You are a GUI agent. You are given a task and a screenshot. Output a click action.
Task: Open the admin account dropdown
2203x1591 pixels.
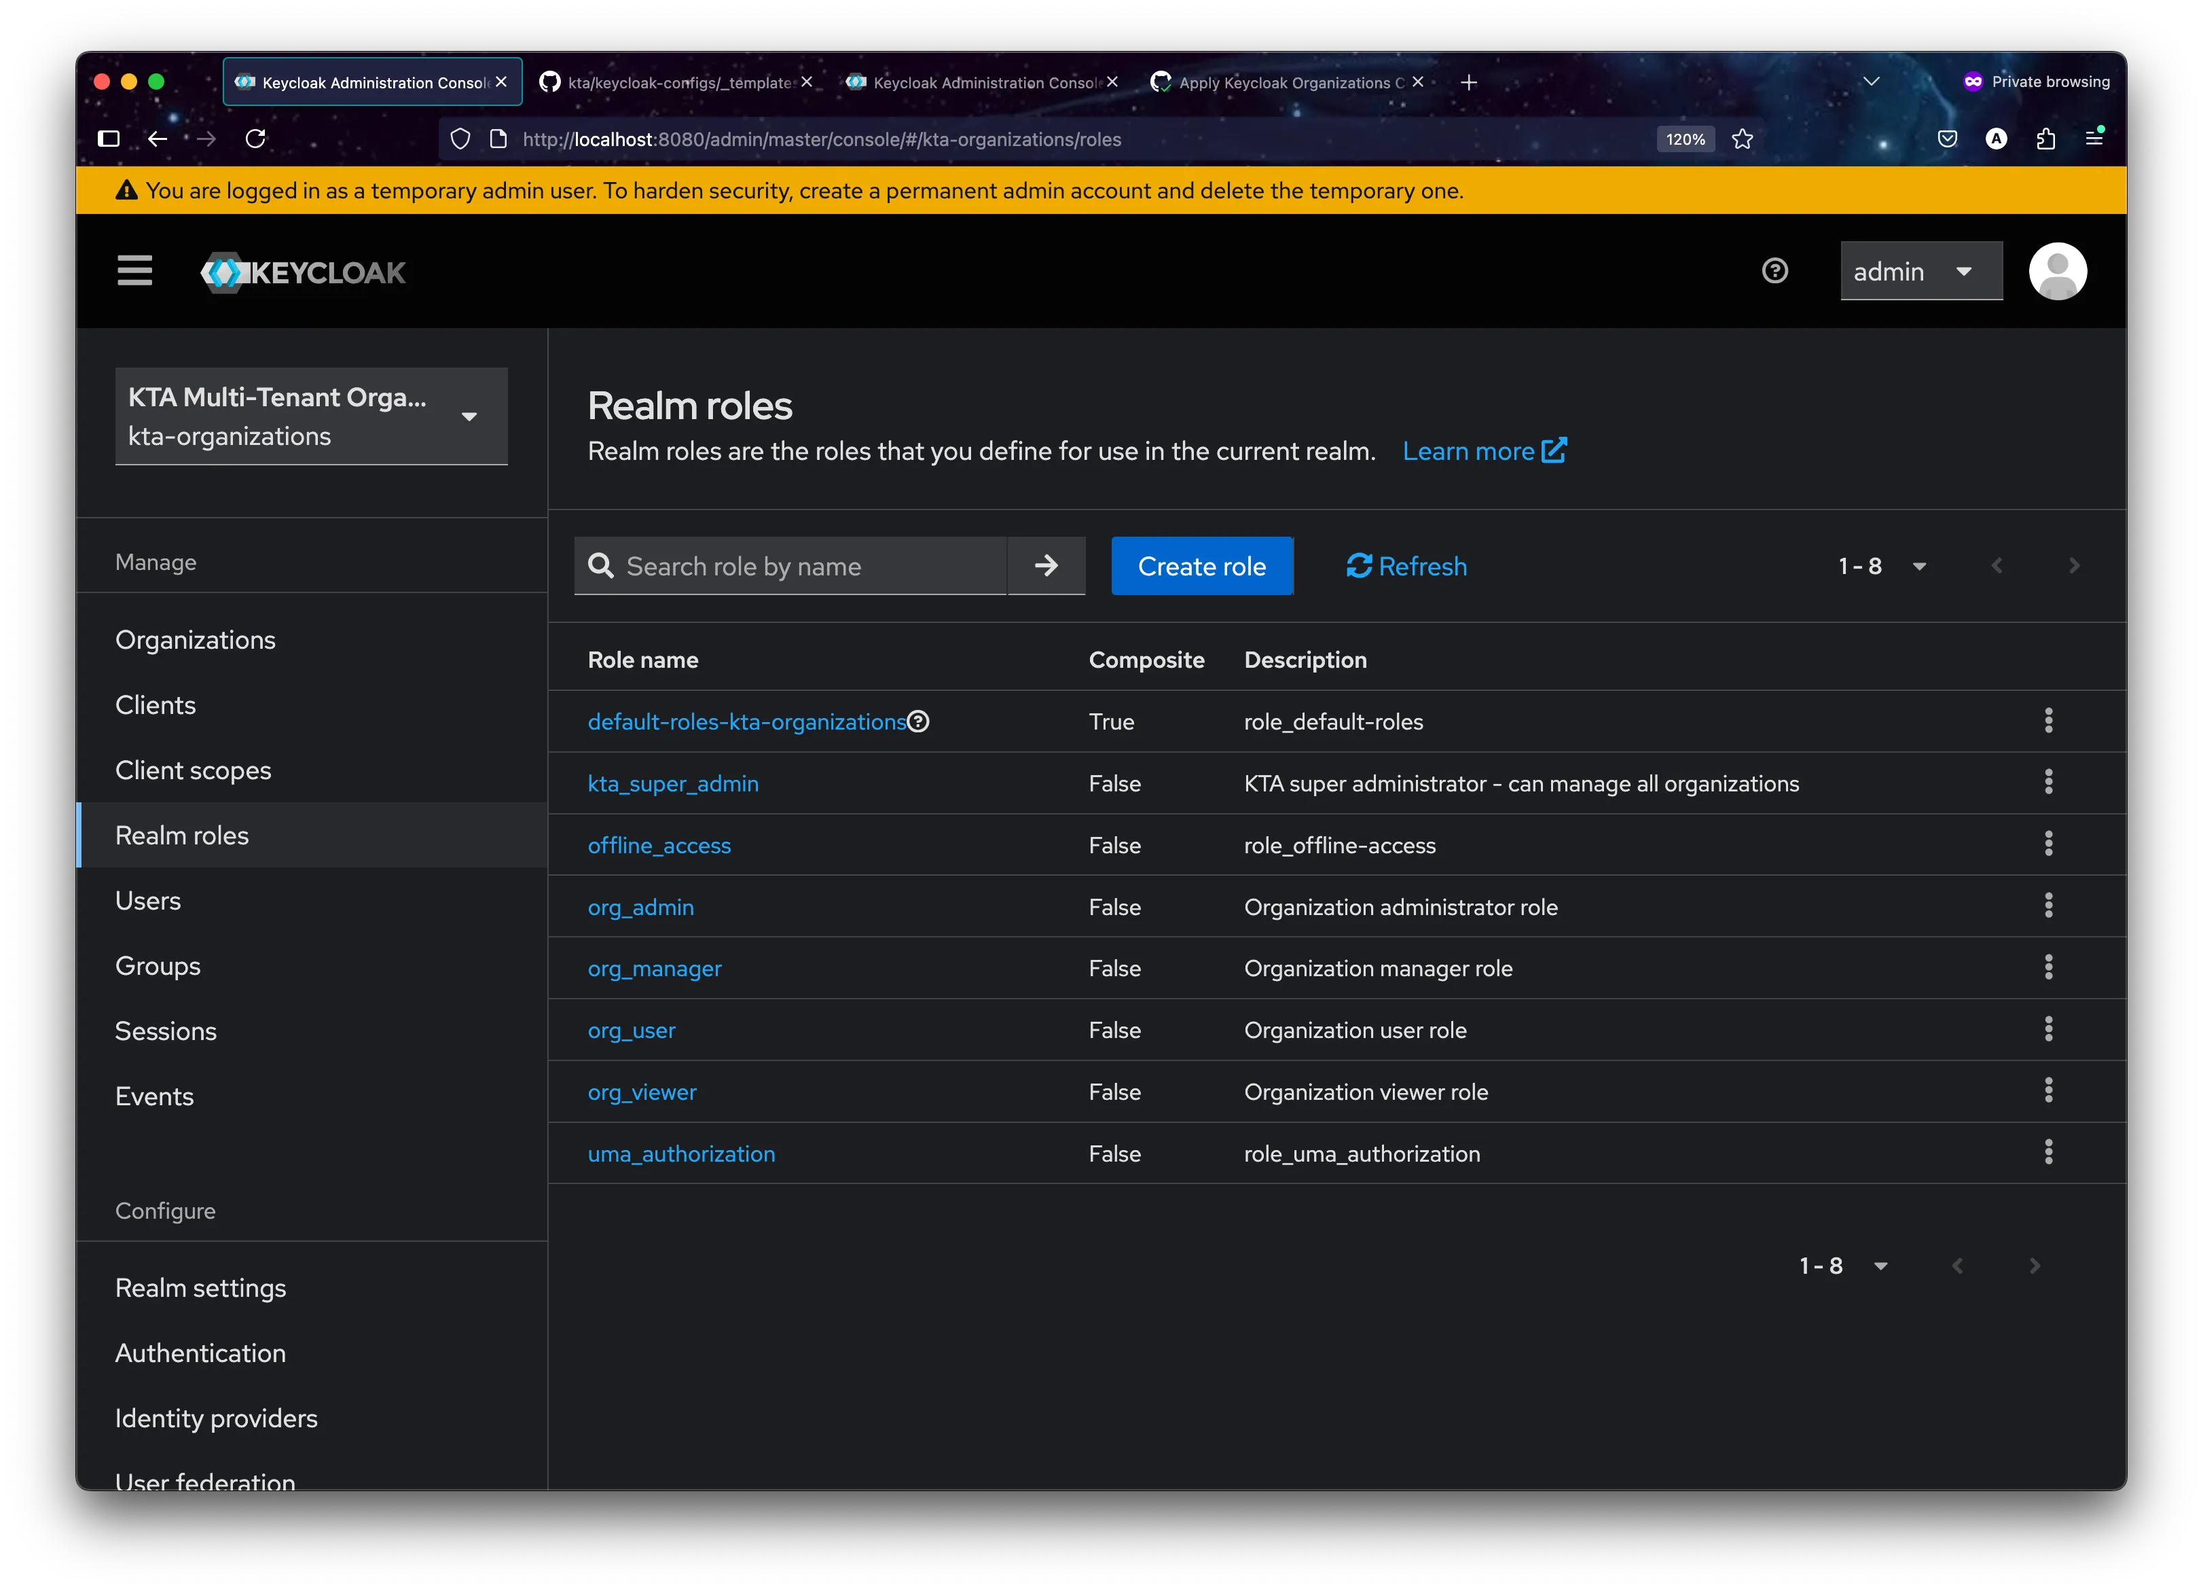coord(1919,271)
